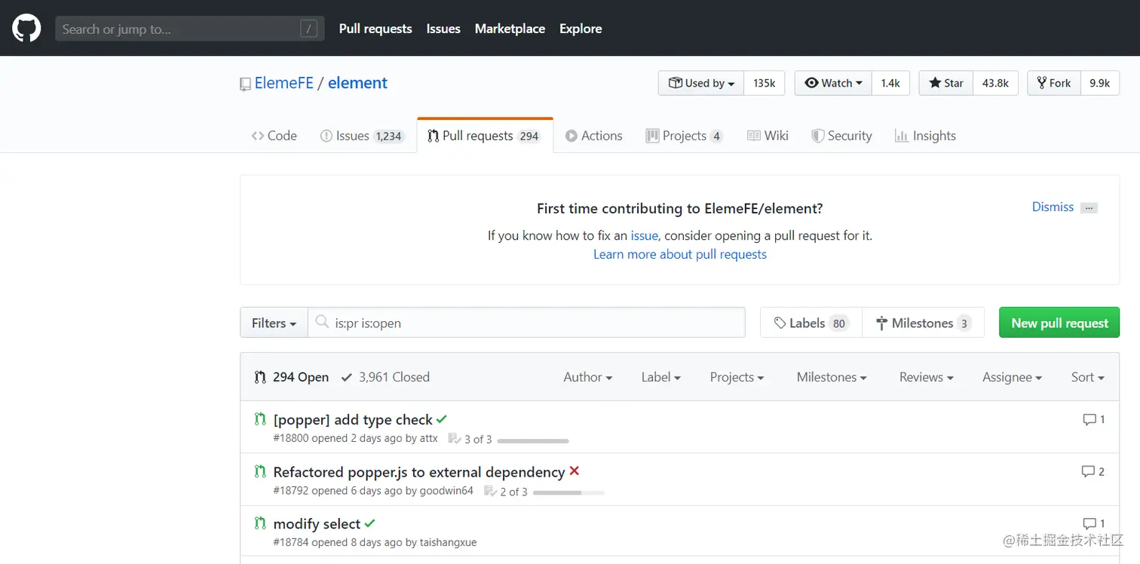This screenshot has width=1140, height=564.
Task: Open the Used by dropdown
Action: point(701,83)
